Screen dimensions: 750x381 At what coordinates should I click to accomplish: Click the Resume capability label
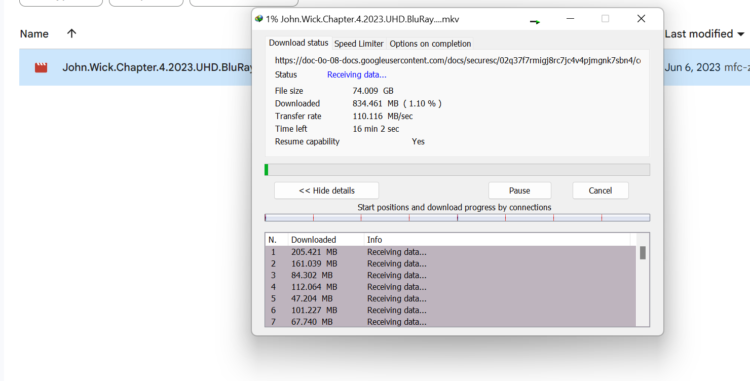[x=307, y=142]
